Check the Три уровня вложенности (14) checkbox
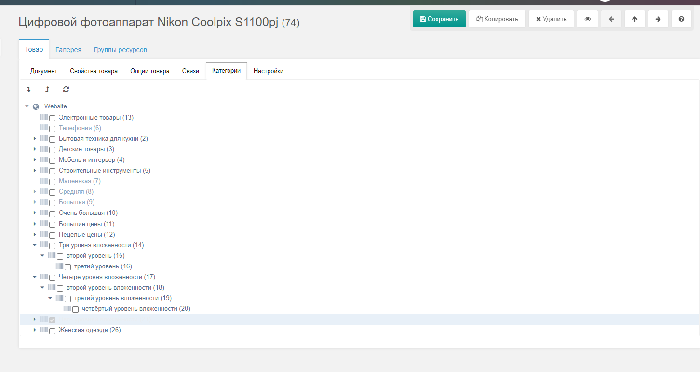 (x=53, y=246)
